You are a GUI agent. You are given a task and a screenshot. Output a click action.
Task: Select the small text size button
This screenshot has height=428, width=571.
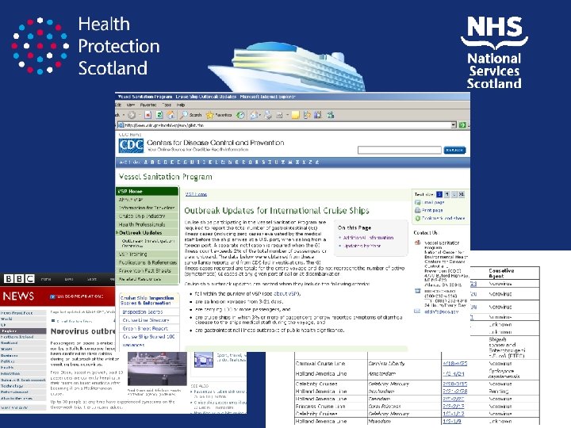(x=439, y=194)
